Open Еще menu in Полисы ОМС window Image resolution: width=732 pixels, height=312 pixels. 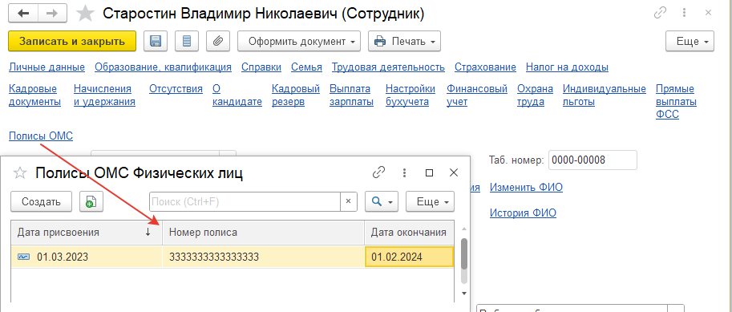coord(430,202)
